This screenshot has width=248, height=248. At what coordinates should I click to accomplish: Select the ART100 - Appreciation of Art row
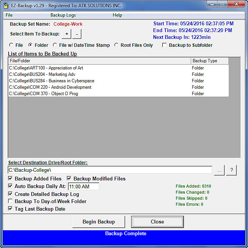pyautogui.click(x=118, y=68)
